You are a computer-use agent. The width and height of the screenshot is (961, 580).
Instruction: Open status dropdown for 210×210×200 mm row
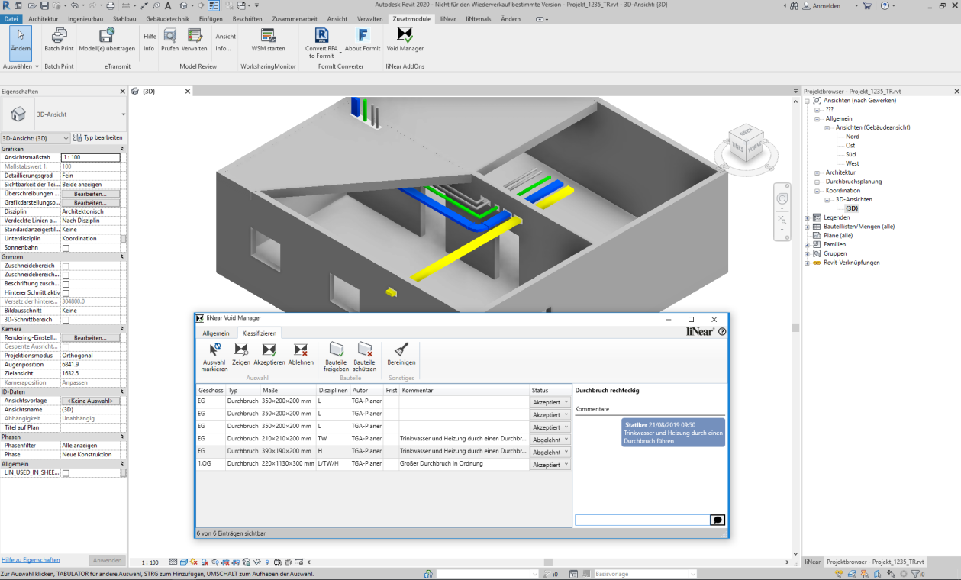tap(550, 440)
